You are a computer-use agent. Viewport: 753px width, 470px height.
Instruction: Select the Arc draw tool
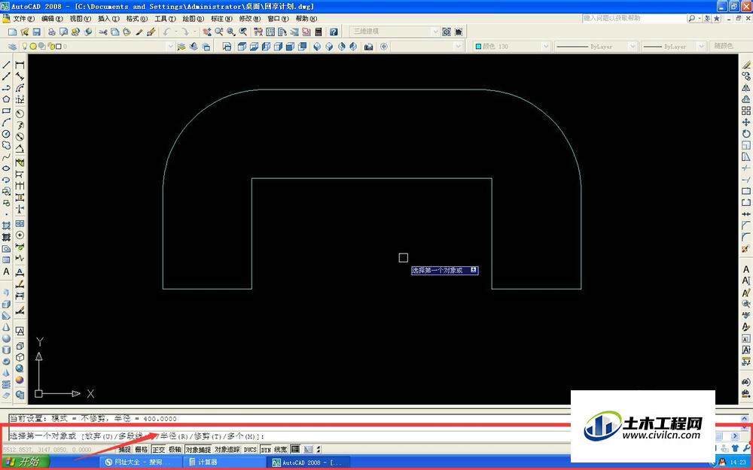6,123
